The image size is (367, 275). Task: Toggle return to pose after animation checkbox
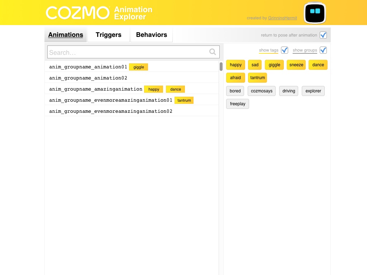[x=323, y=35]
